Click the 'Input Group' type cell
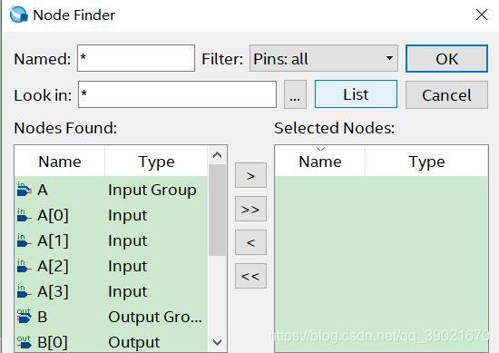The height and width of the screenshot is (353, 499). pos(152,191)
